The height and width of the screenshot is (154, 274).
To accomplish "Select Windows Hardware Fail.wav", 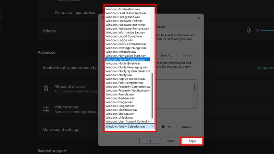I will point(127,21).
